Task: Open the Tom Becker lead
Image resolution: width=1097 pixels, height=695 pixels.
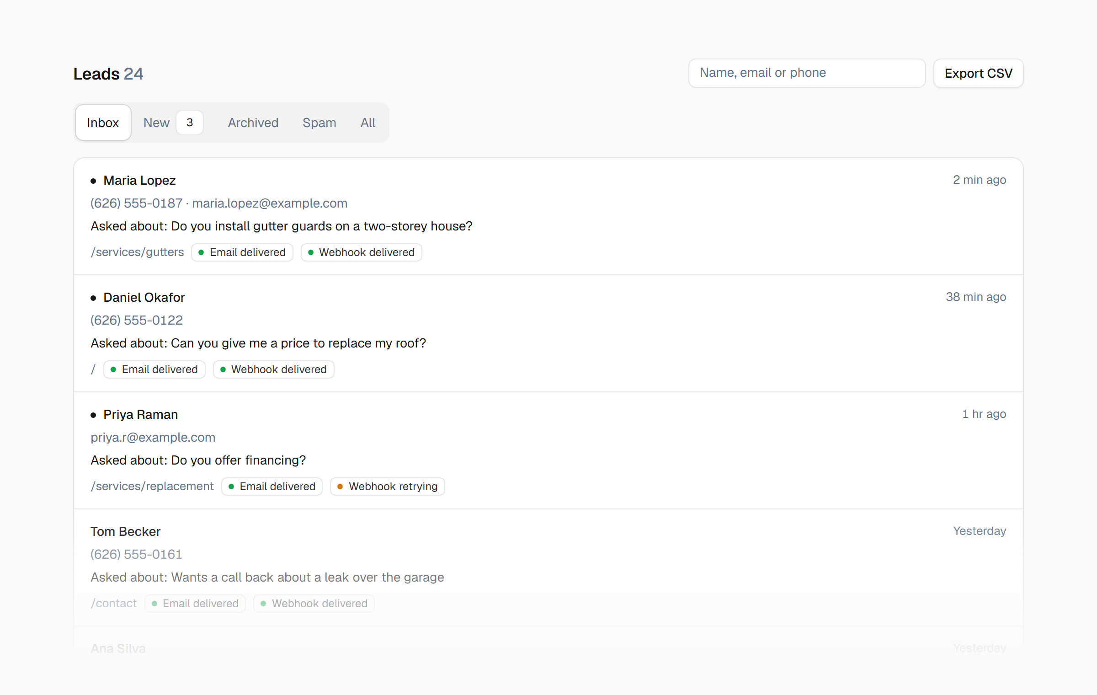Action: (548, 567)
